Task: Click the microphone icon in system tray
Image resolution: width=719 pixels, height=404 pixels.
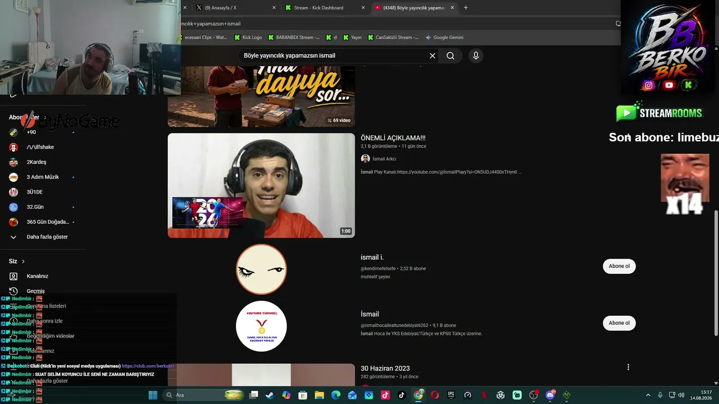Action: tap(660, 395)
